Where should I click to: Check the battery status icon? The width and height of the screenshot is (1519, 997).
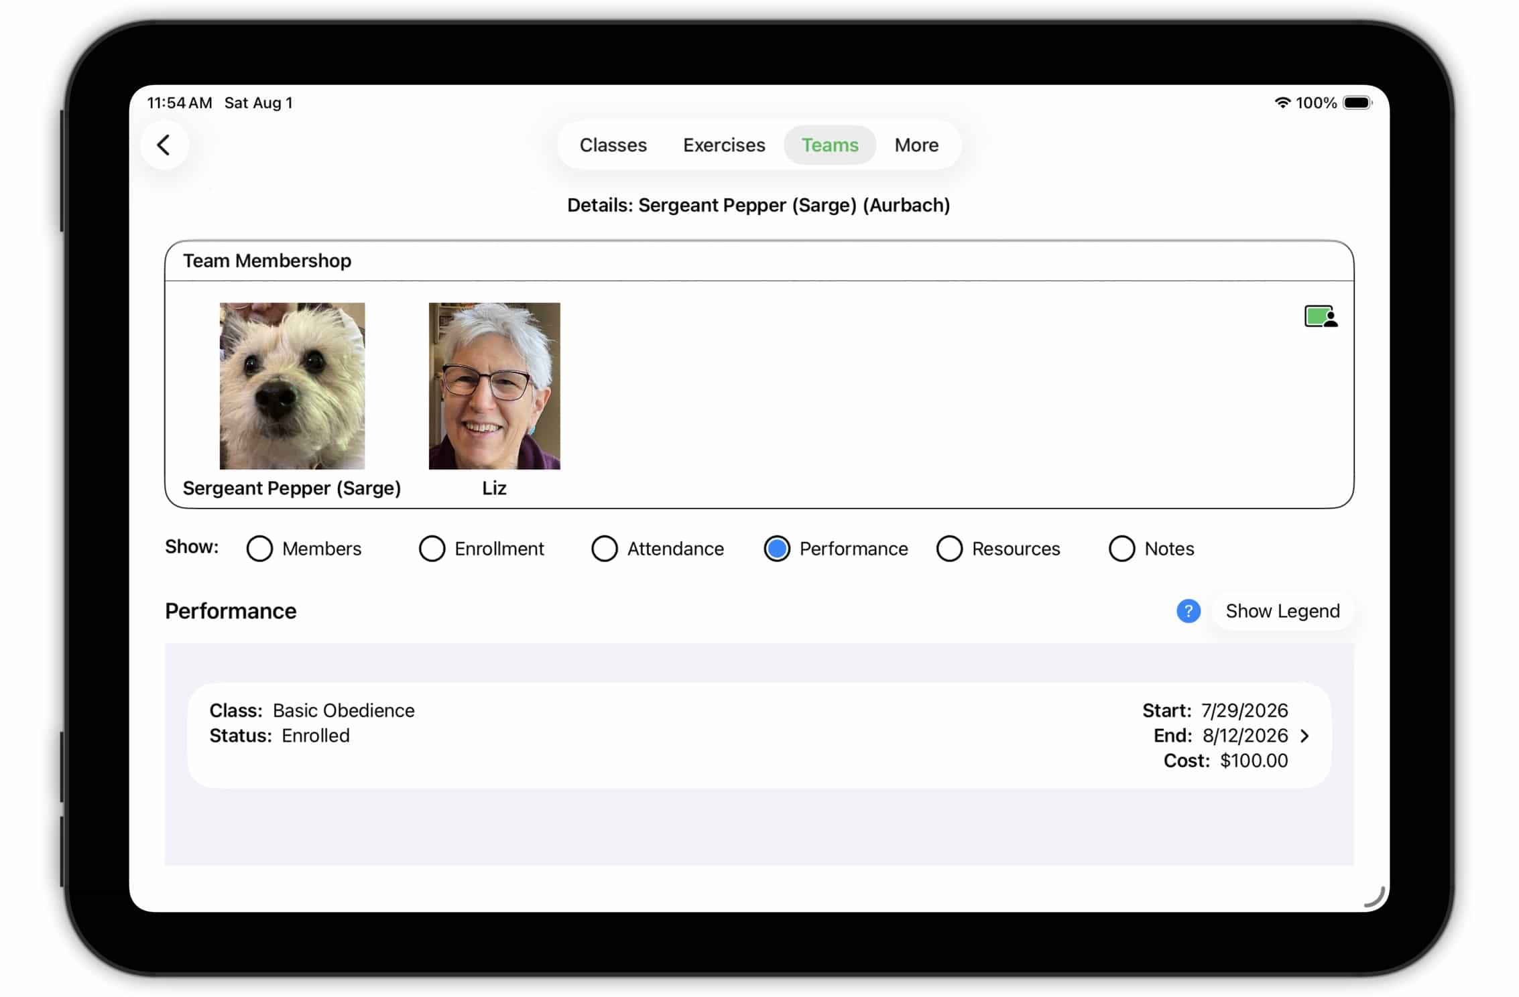(x=1357, y=103)
